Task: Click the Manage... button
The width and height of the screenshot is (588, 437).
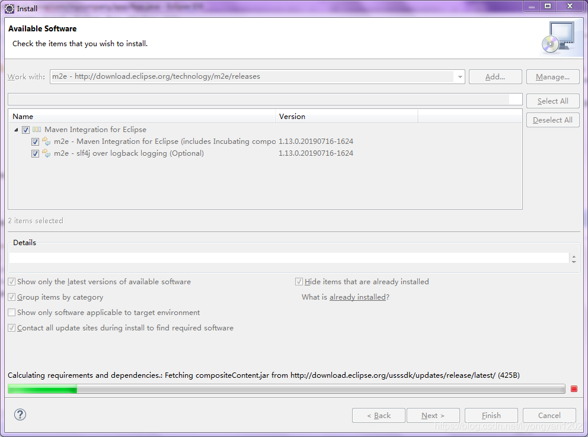Action: (x=552, y=77)
